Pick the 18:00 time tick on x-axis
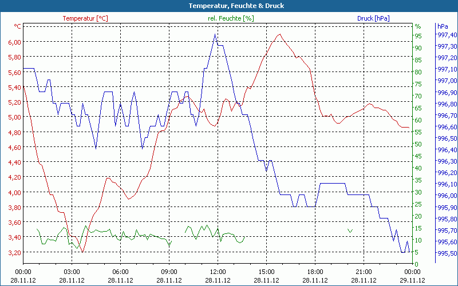 pos(315,272)
